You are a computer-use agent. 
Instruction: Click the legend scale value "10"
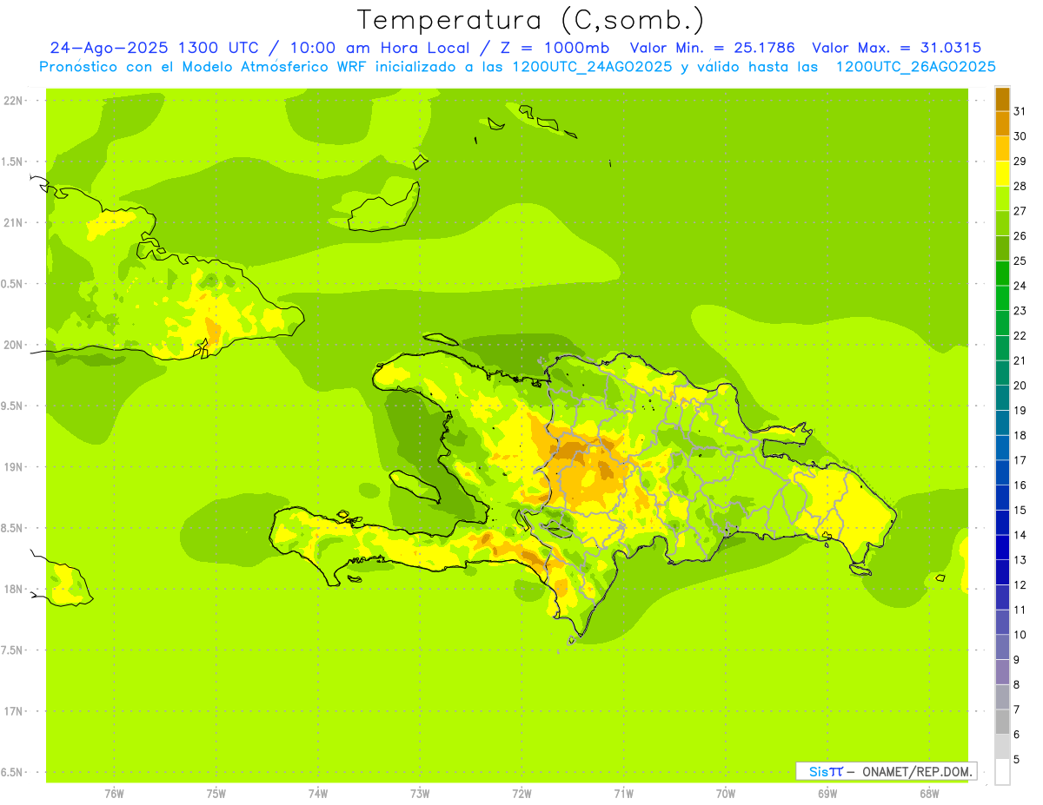[1020, 635]
